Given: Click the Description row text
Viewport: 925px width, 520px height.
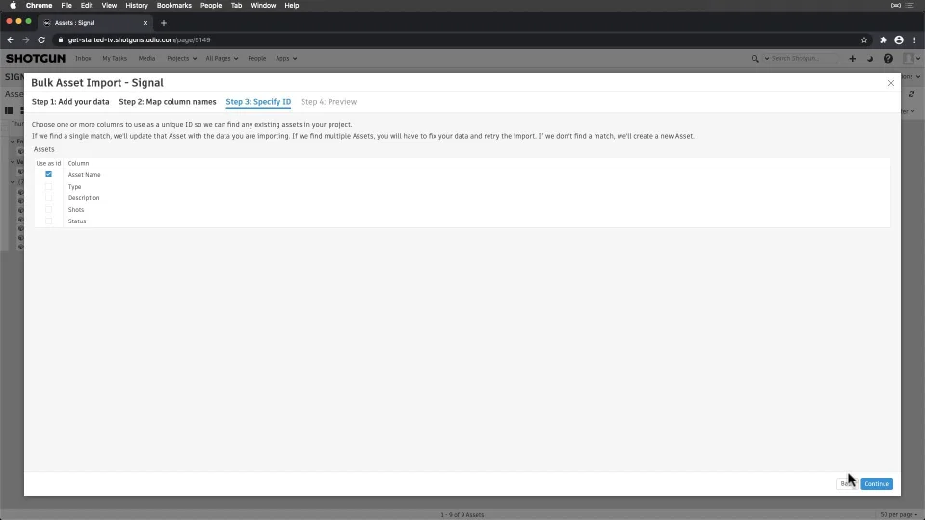Looking at the screenshot, I should coord(84,198).
